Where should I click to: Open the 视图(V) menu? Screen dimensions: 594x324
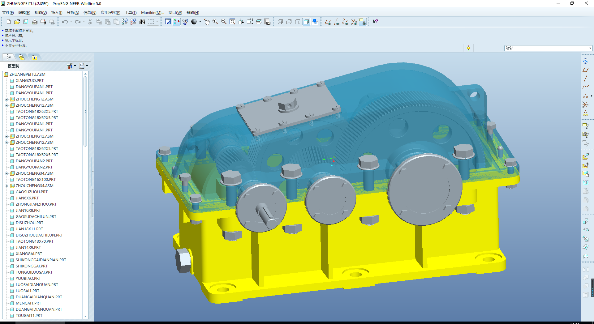[x=41, y=13]
